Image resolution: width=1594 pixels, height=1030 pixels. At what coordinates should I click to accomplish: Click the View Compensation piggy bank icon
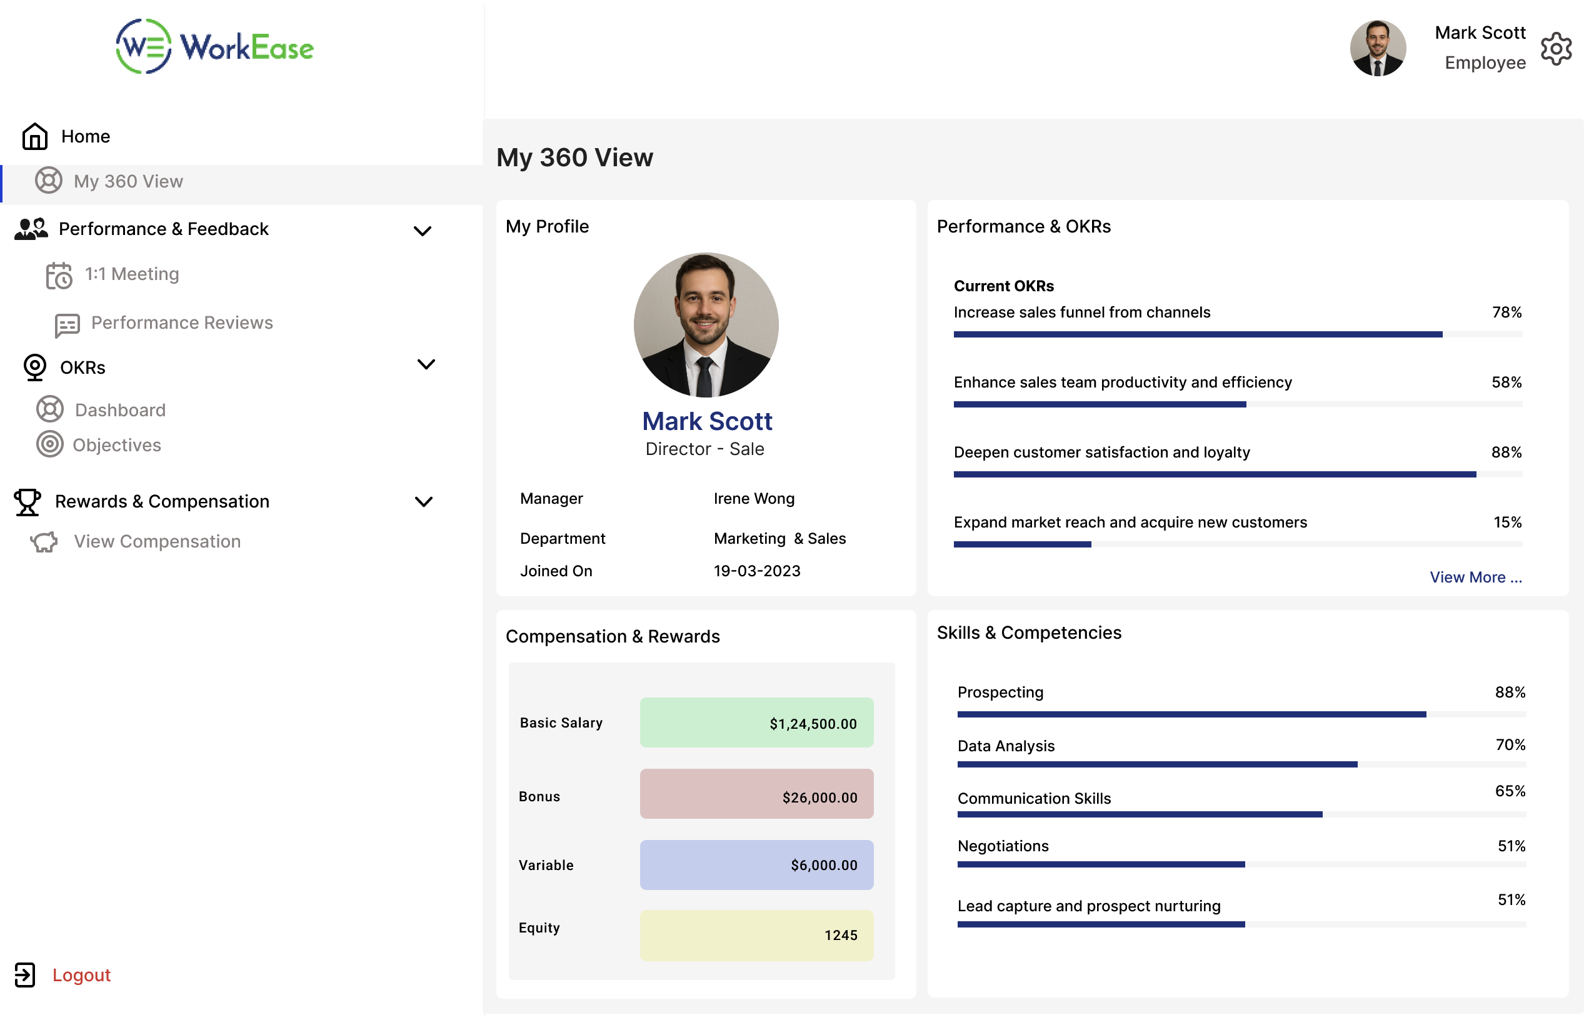point(44,542)
